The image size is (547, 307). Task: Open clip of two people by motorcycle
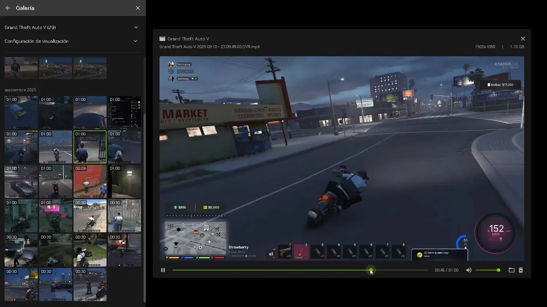pyautogui.click(x=90, y=285)
